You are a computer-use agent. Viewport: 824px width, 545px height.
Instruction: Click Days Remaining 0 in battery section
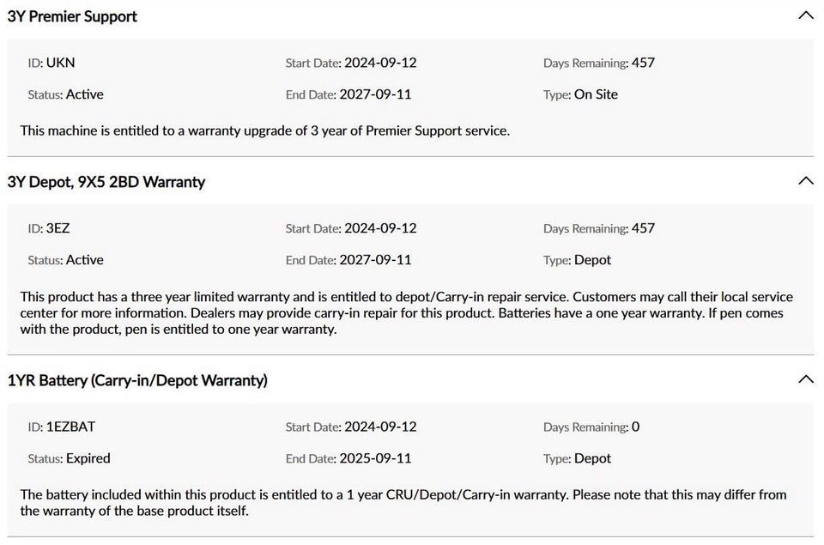(x=635, y=427)
